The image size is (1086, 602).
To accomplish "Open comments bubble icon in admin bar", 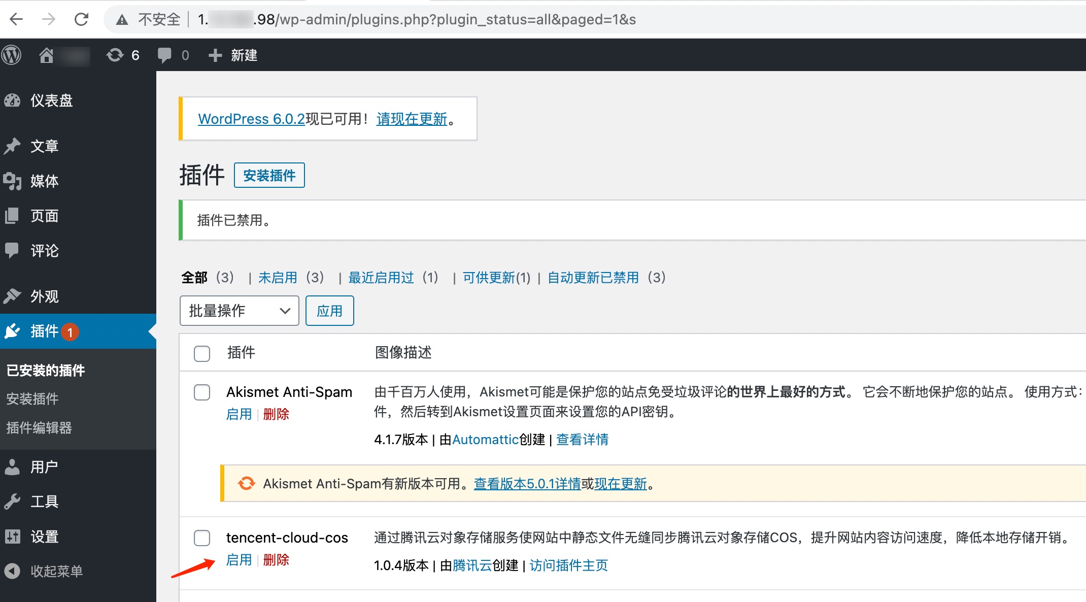I will (164, 55).
